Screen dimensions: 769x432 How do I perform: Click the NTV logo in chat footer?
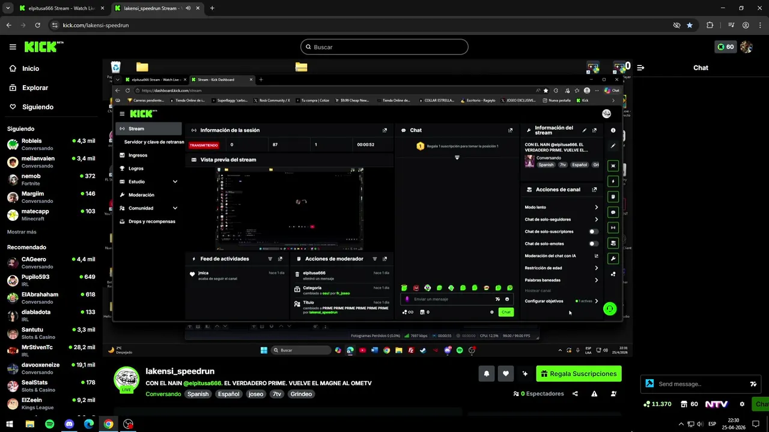tap(716, 404)
